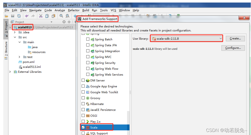This screenshot has width=251, height=135.
Task: Click Scroll from Source target icon
Action: (64, 22)
